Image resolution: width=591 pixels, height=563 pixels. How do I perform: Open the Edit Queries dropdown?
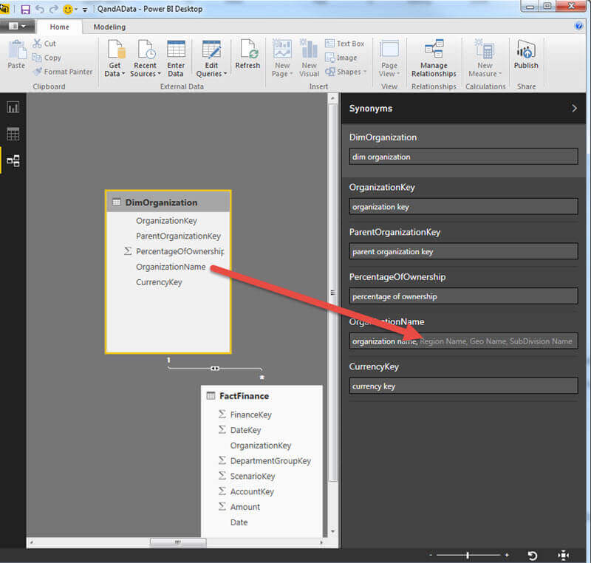click(x=211, y=58)
